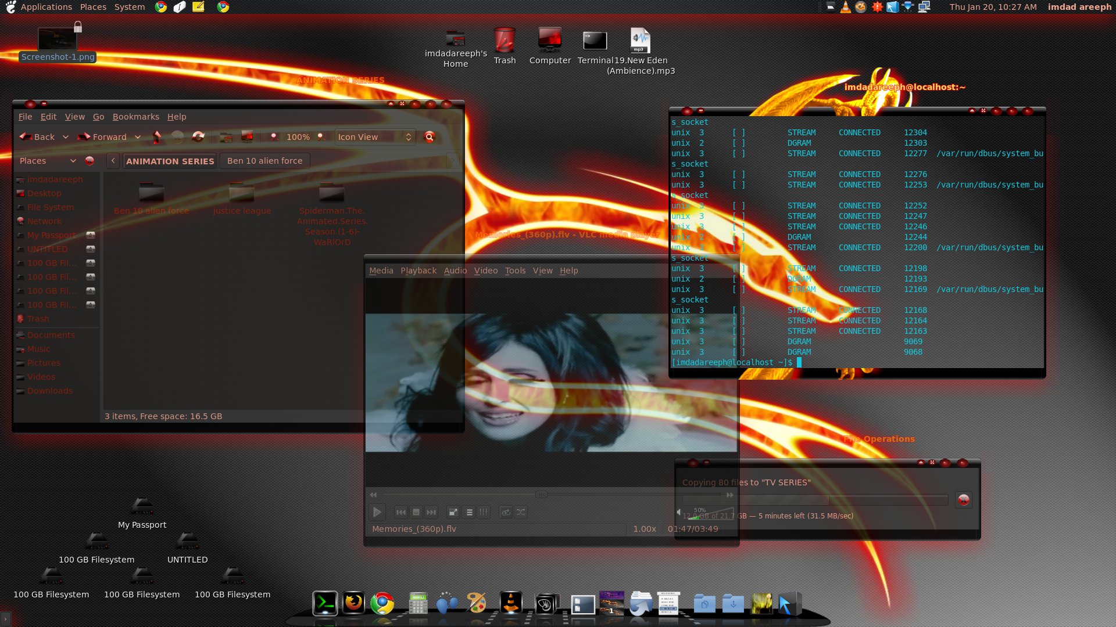Click the parent folder up arrow icon
This screenshot has height=627, width=1116.
point(156,137)
